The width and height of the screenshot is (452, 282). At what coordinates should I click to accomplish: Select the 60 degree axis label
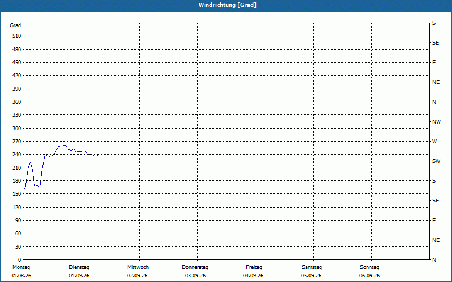pos(18,233)
